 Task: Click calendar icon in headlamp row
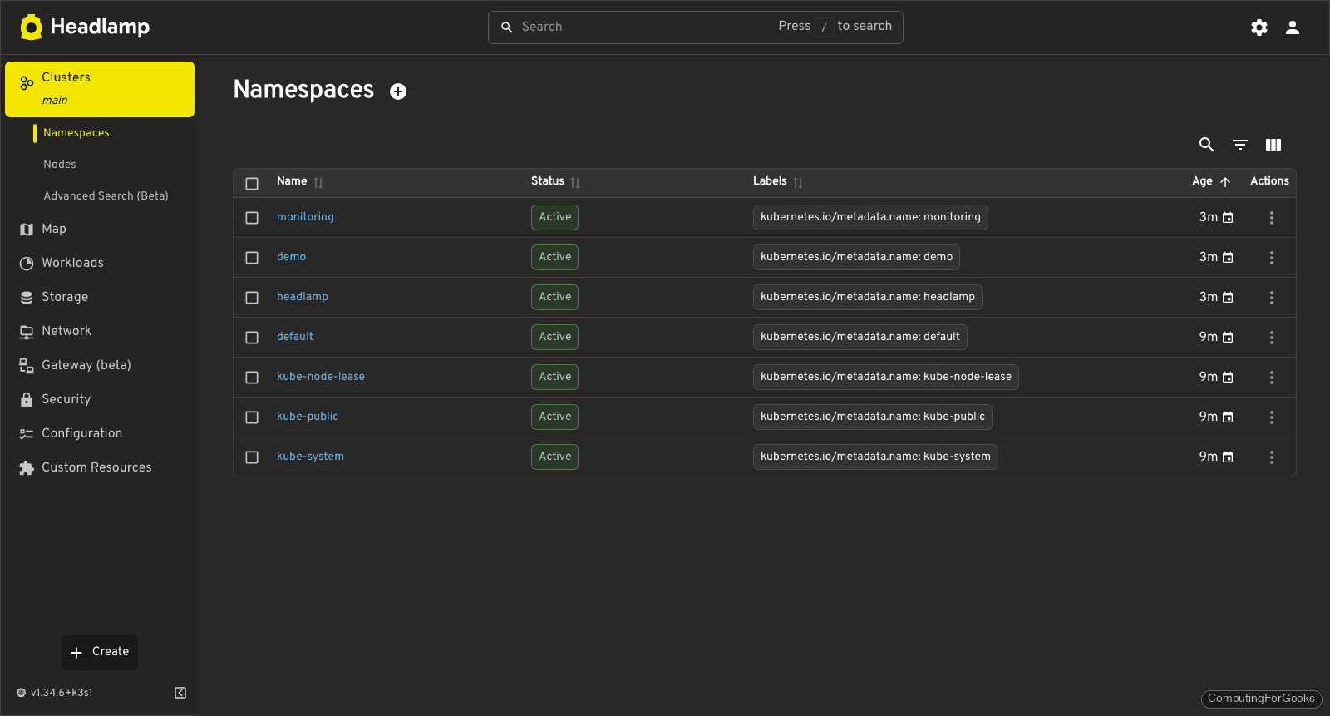[1228, 298]
